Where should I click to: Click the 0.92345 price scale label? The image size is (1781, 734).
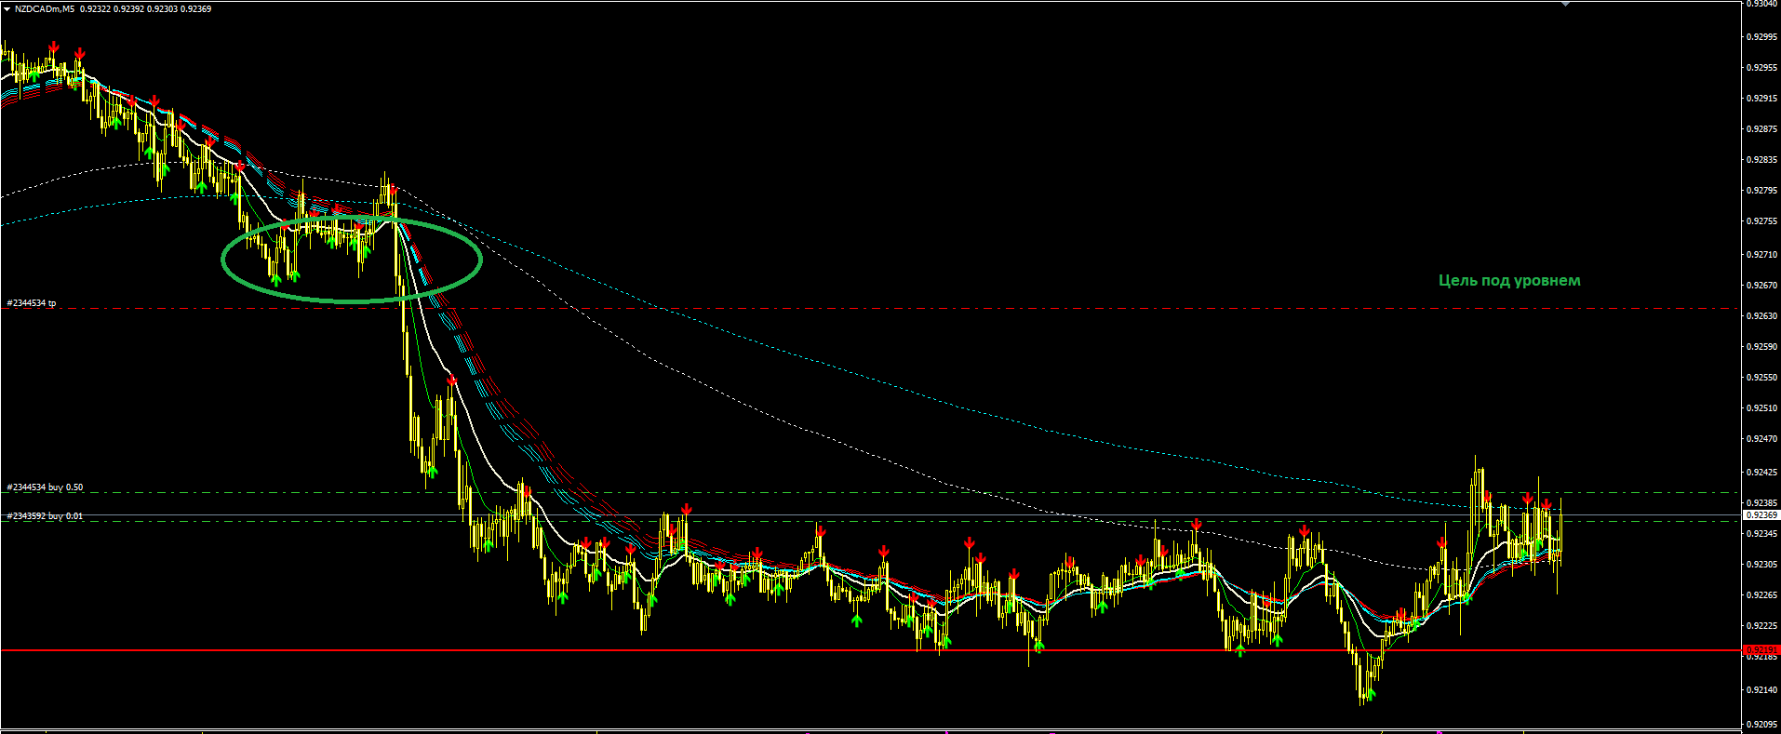tap(1761, 534)
